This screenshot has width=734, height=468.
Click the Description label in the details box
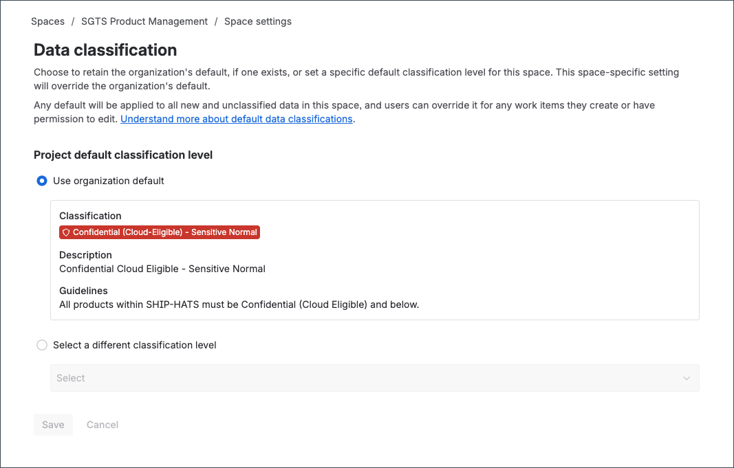(86, 255)
